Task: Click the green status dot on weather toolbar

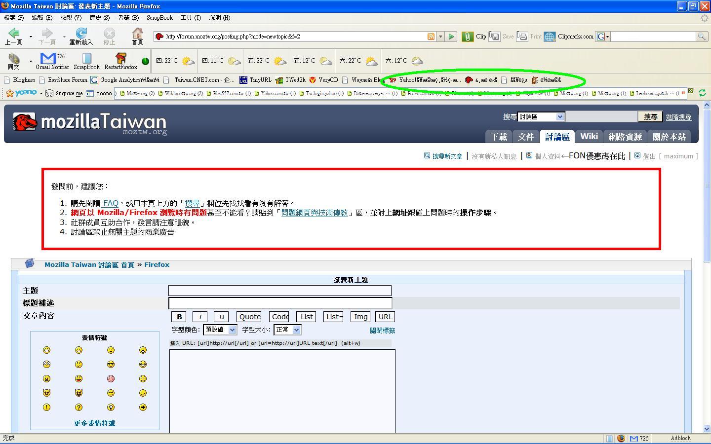Action: coord(145,61)
